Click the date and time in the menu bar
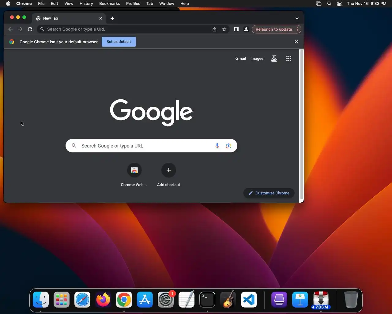Image resolution: width=392 pixels, height=314 pixels. tap(367, 3)
